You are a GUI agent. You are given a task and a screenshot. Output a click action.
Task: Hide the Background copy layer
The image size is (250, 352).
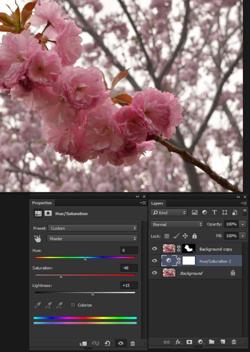click(x=154, y=248)
